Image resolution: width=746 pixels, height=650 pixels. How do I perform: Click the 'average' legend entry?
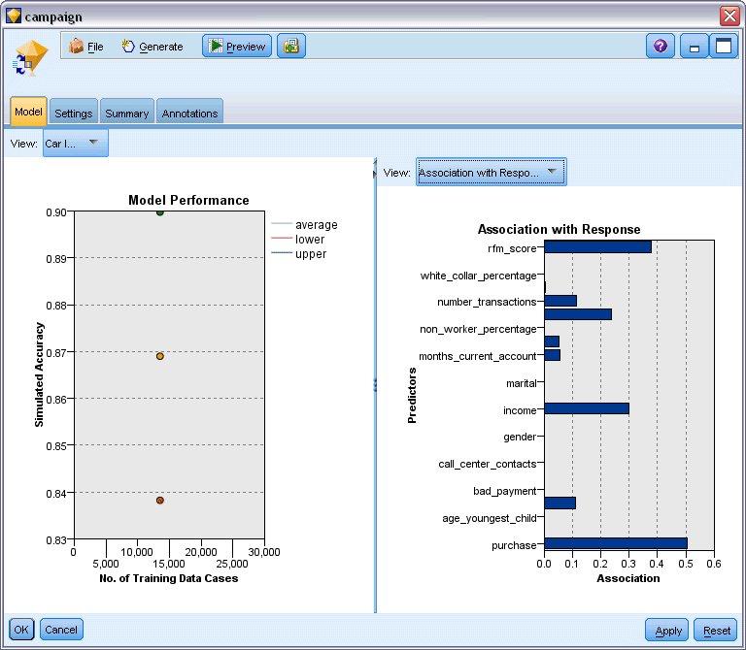304,224
